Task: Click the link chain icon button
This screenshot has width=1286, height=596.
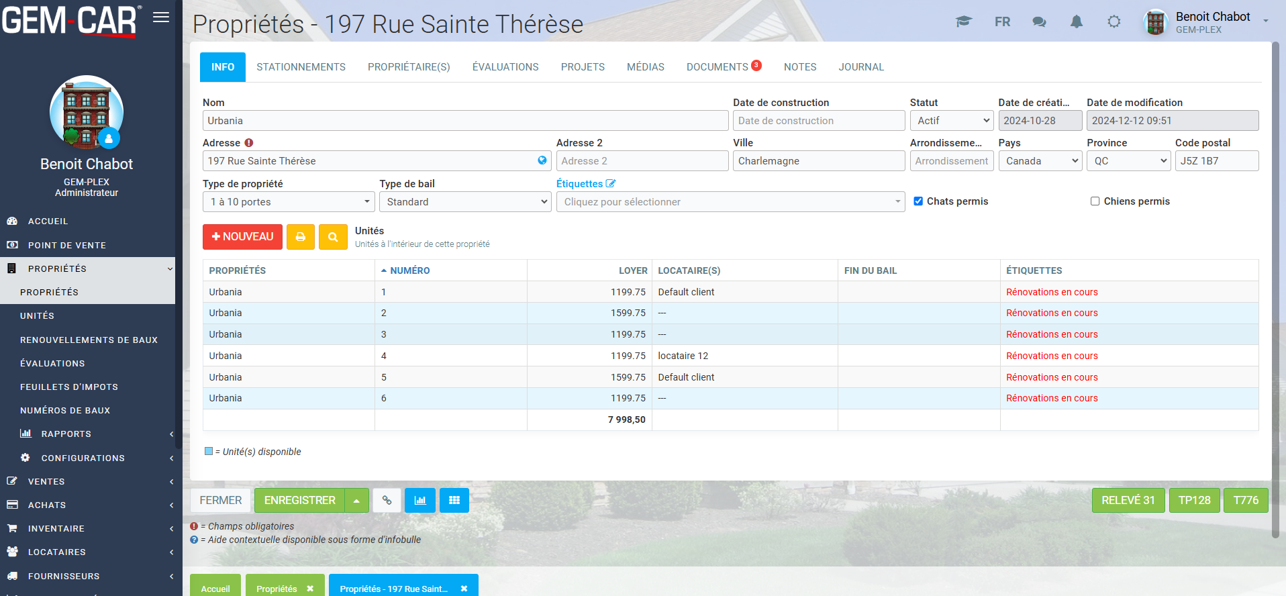Action: (x=387, y=501)
